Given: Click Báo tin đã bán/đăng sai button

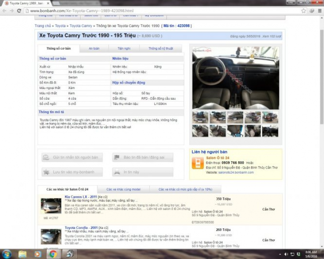Looking at the screenshot, I should [x=143, y=158].
